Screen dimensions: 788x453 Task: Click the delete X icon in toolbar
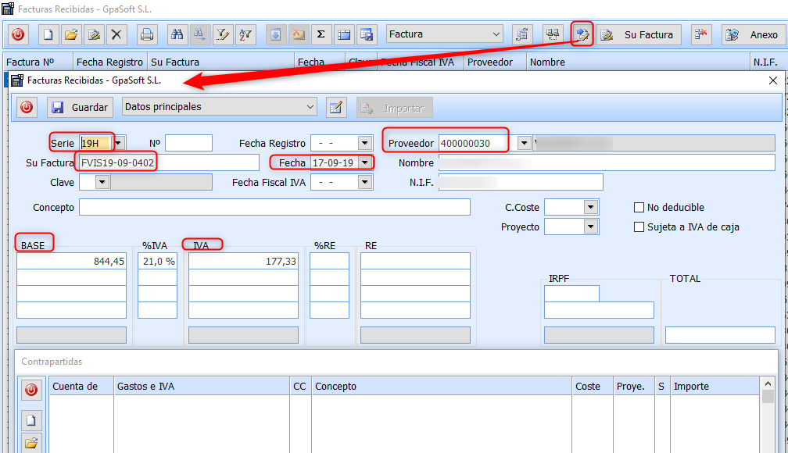coord(116,34)
